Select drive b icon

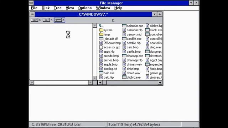46,20
